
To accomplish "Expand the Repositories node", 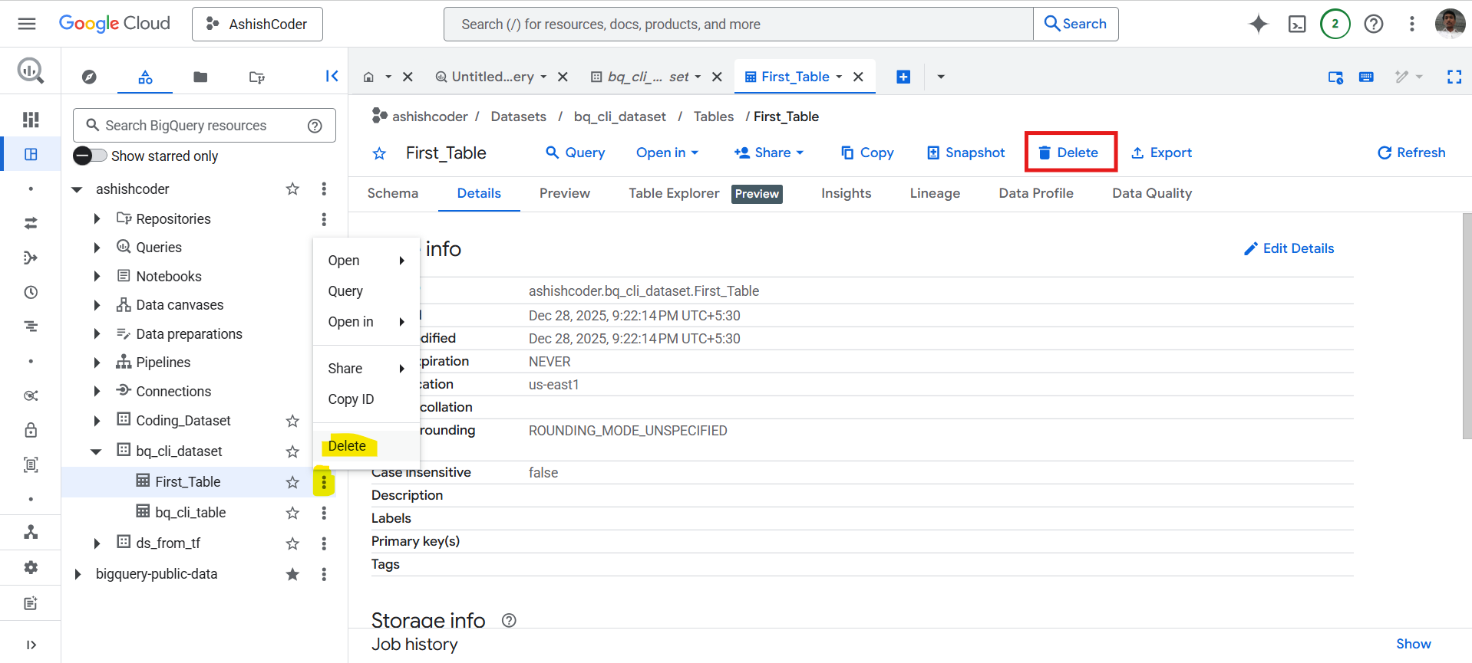I will tap(97, 219).
